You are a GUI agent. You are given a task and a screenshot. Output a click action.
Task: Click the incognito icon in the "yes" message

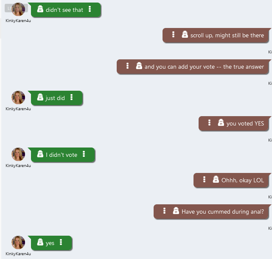pyautogui.click(x=40, y=242)
